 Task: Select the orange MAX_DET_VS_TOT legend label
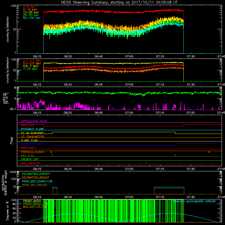35,207
